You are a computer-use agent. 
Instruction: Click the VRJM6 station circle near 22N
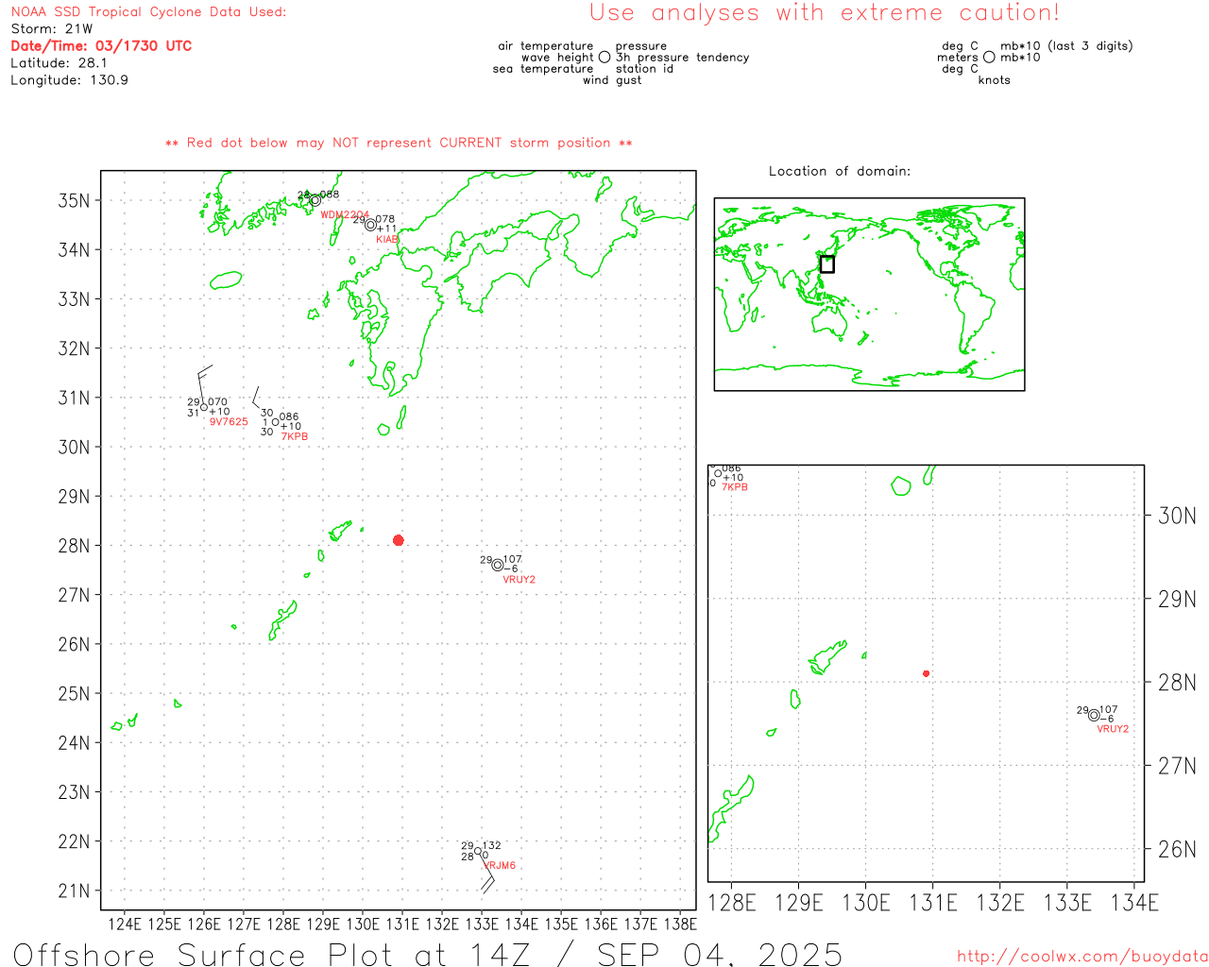click(x=478, y=852)
